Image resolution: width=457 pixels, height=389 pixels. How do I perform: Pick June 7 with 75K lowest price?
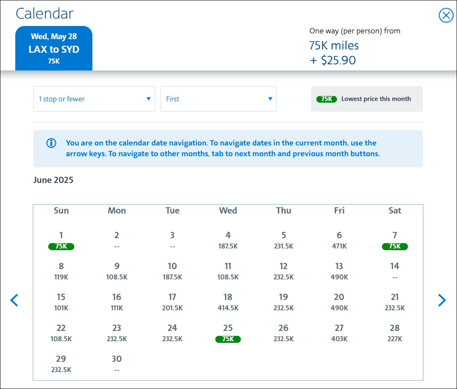click(395, 241)
